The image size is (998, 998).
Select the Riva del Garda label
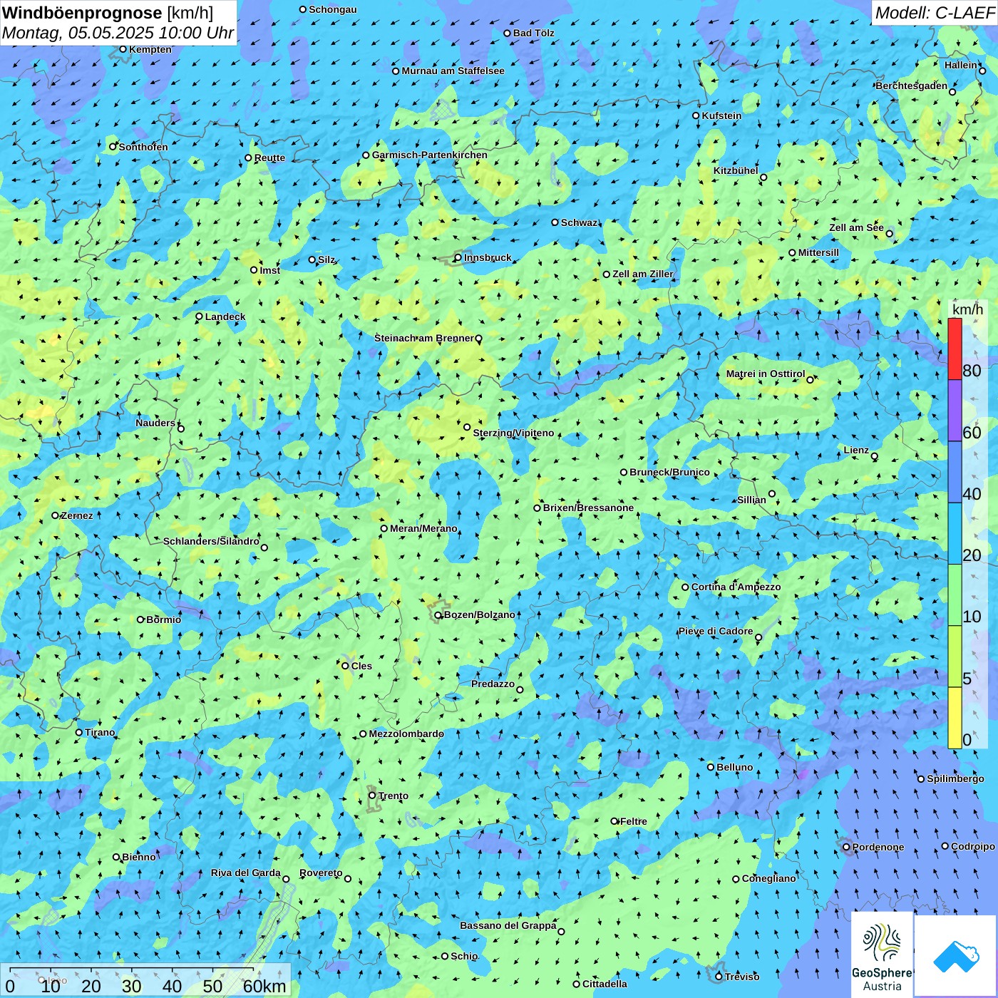(x=246, y=873)
